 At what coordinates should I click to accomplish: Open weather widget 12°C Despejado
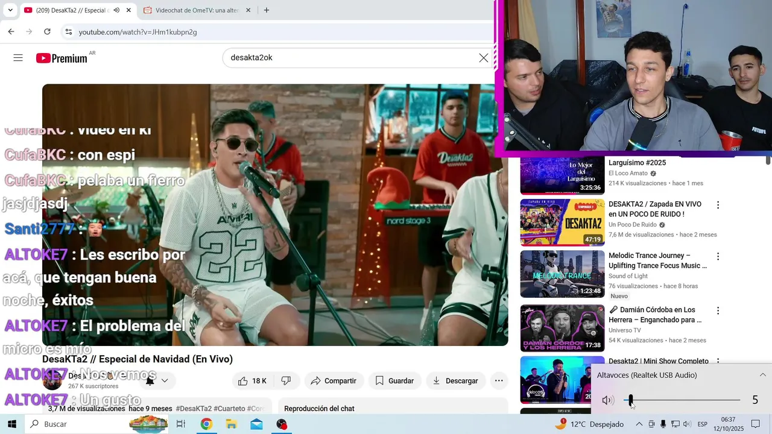click(x=589, y=424)
